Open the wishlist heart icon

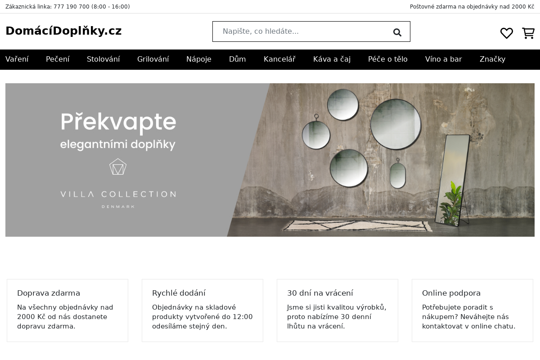coord(506,33)
